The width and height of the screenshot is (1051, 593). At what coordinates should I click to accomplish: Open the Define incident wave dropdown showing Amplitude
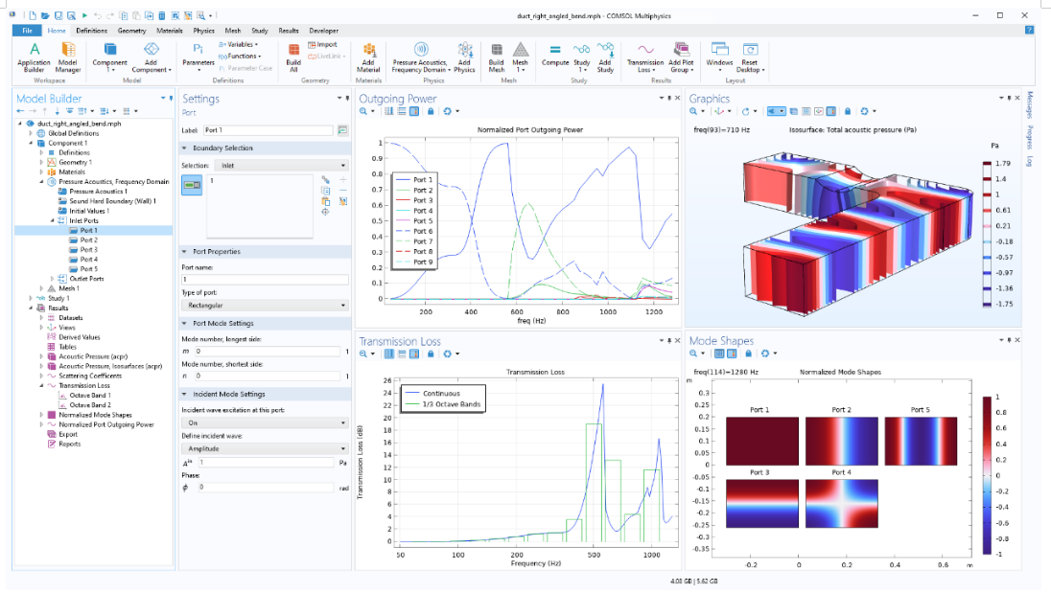265,448
